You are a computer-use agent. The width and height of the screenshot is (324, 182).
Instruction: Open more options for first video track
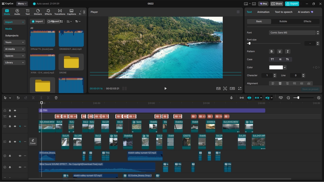[25, 126]
